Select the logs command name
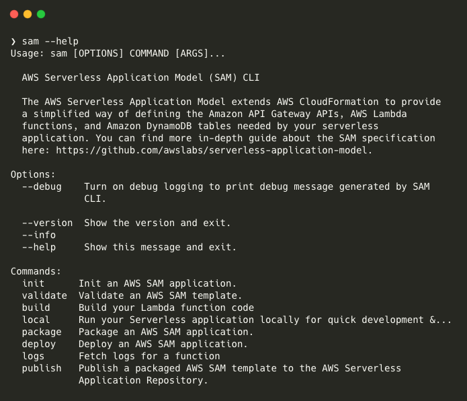Image resolution: width=467 pixels, height=401 pixels. (34, 356)
